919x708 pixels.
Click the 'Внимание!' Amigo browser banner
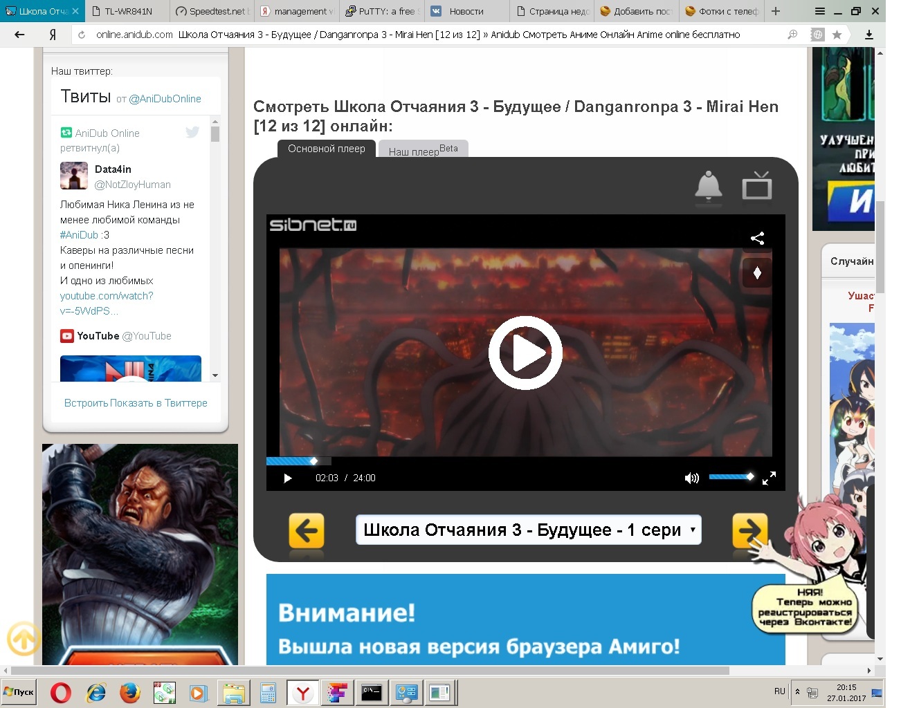click(x=525, y=619)
